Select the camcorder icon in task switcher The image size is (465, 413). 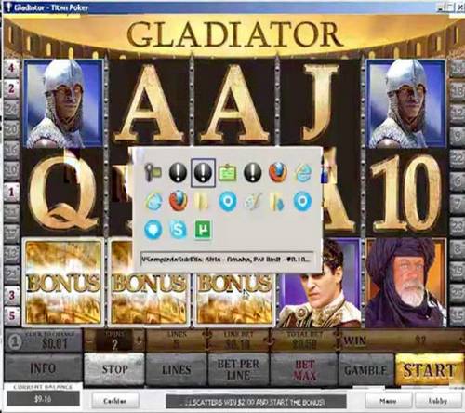153,172
